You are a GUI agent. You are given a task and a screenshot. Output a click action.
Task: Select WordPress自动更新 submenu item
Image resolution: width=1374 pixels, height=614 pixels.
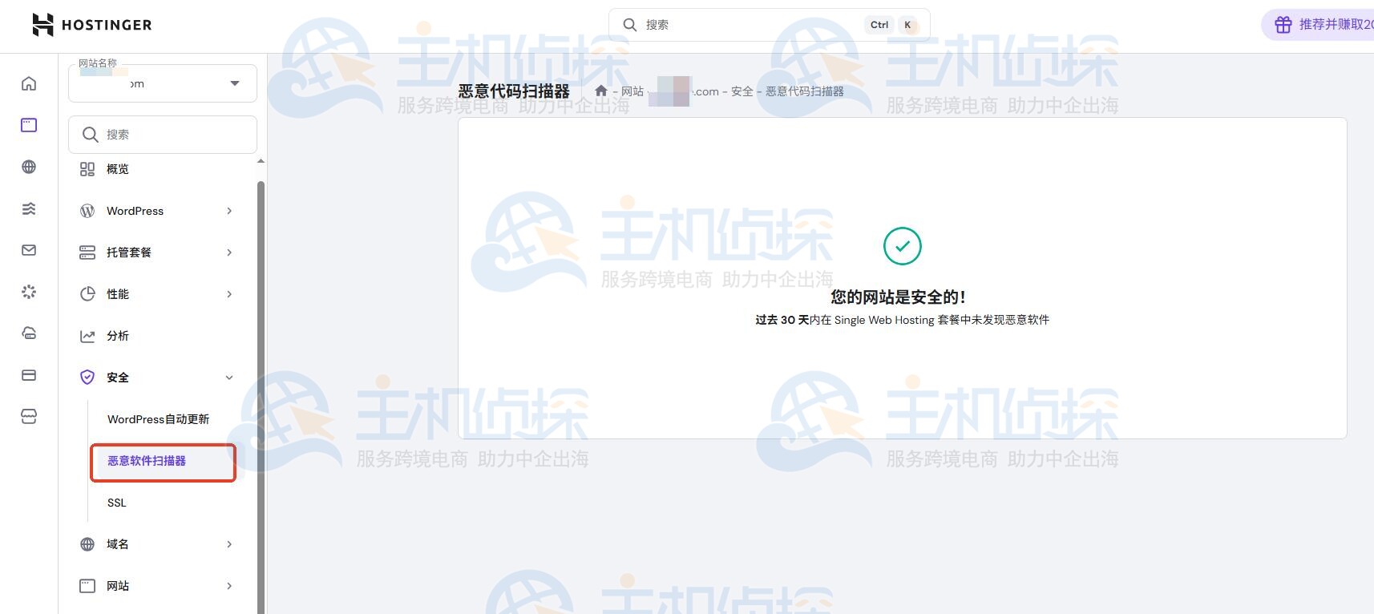(x=158, y=419)
